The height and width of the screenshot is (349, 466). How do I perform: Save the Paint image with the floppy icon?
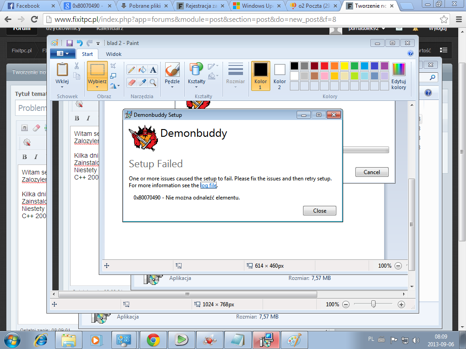pyautogui.click(x=70, y=43)
